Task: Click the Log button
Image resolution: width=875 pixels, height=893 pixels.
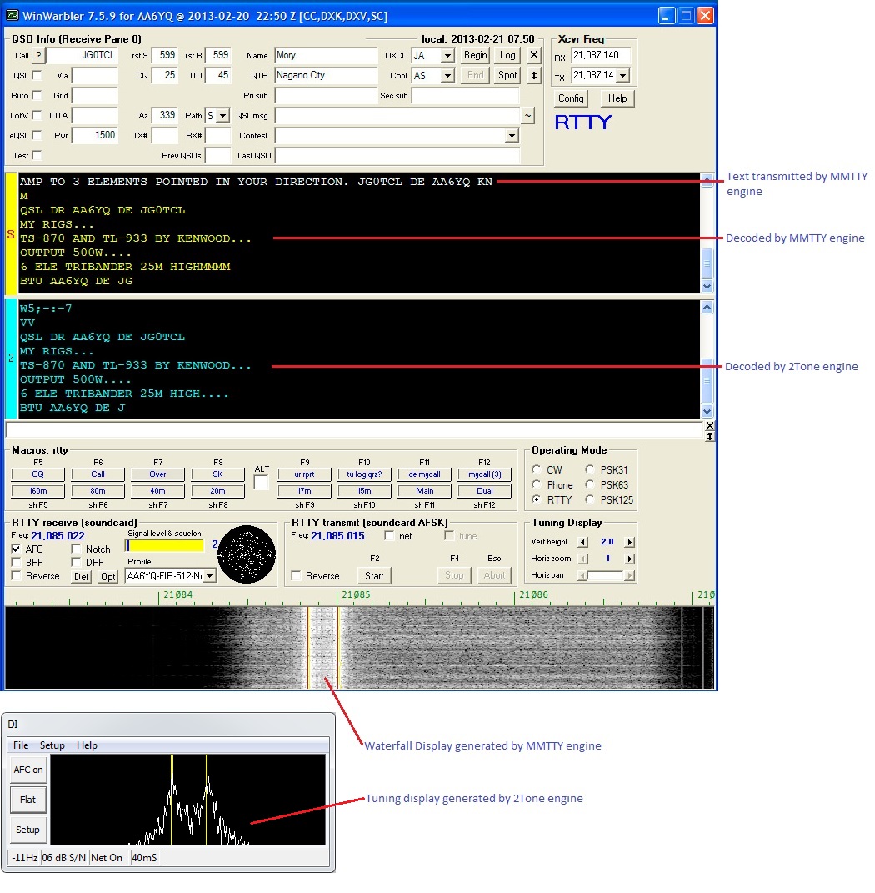Action: (507, 55)
